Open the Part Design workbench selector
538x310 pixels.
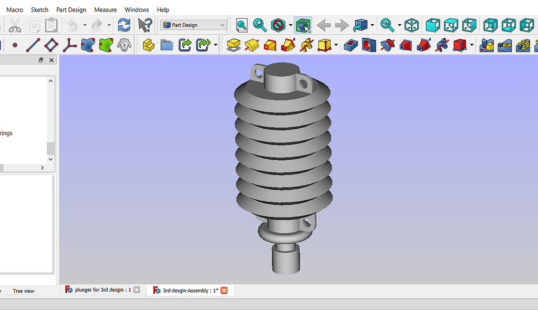coord(193,24)
